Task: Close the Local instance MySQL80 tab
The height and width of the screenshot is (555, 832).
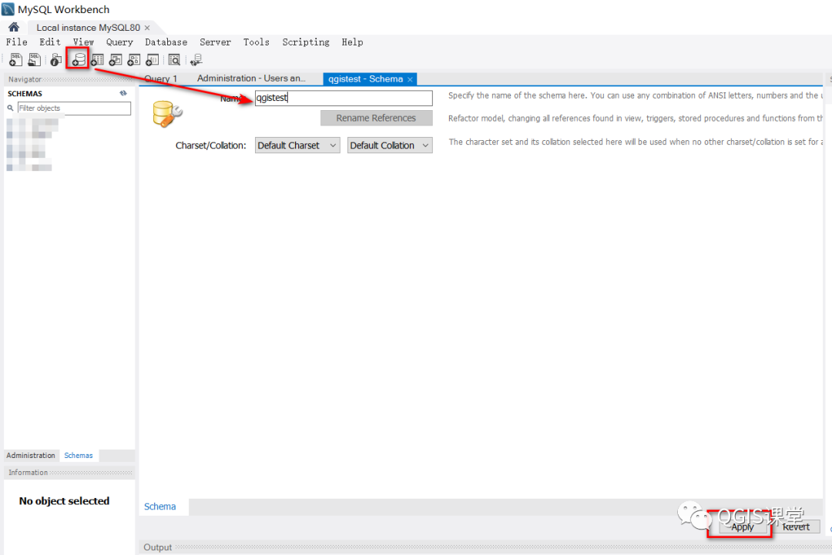Action: coord(147,28)
